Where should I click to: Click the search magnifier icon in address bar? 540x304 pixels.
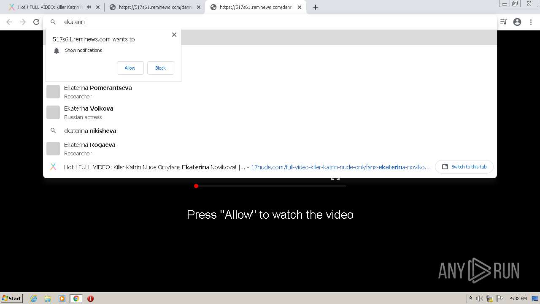[53, 22]
